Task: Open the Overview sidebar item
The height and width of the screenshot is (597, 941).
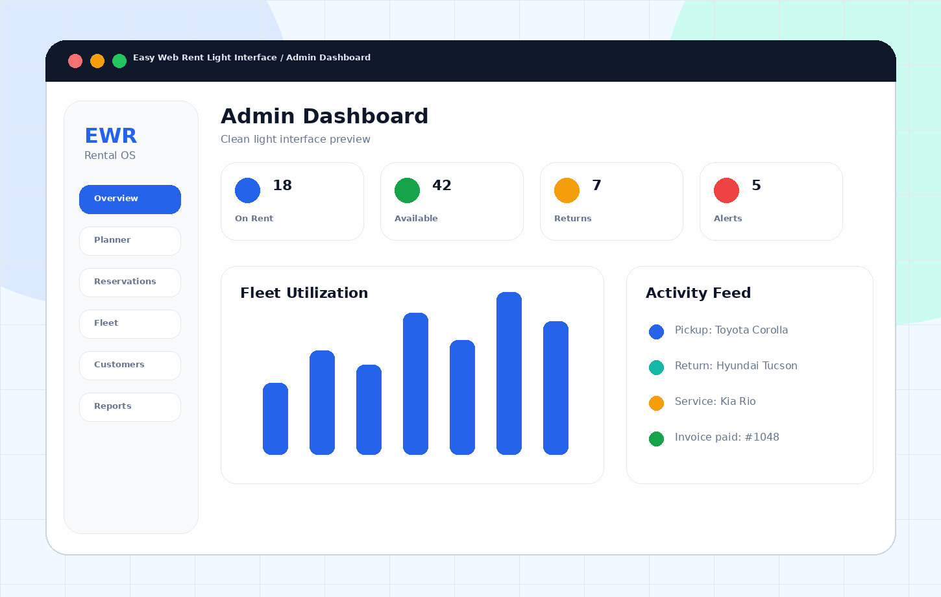Action: pyautogui.click(x=130, y=199)
